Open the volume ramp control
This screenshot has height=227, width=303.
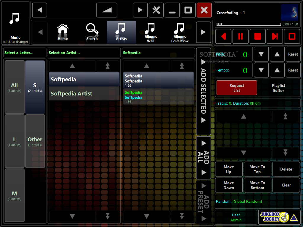click(107, 10)
